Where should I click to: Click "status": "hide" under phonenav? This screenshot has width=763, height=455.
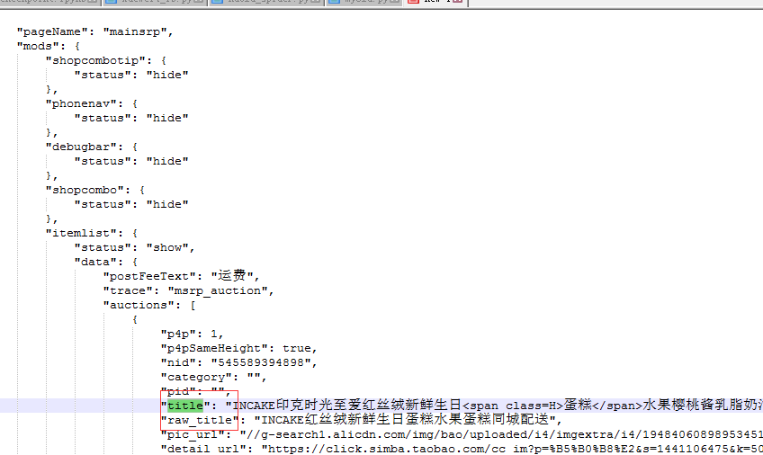[x=130, y=118]
